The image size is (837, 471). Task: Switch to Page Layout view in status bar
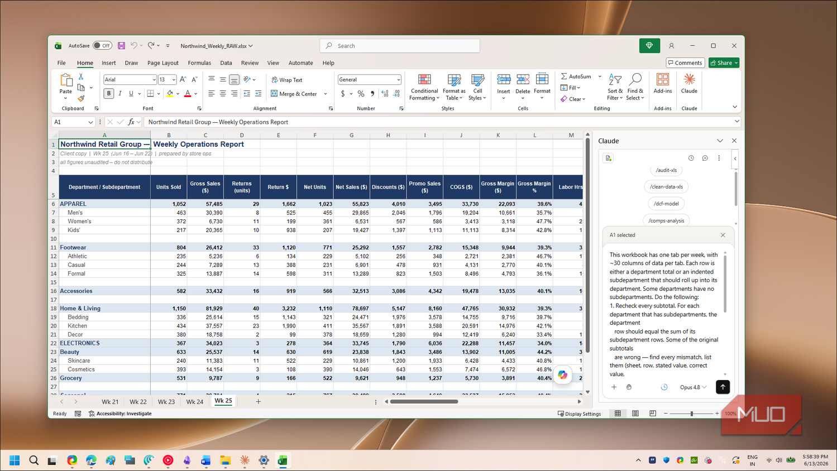(635, 414)
